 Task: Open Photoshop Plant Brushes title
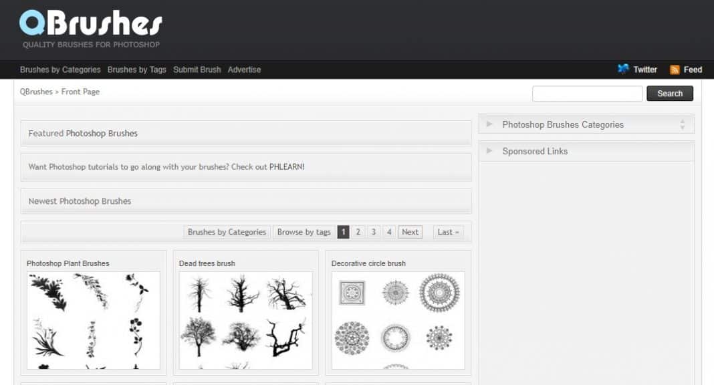(x=68, y=263)
